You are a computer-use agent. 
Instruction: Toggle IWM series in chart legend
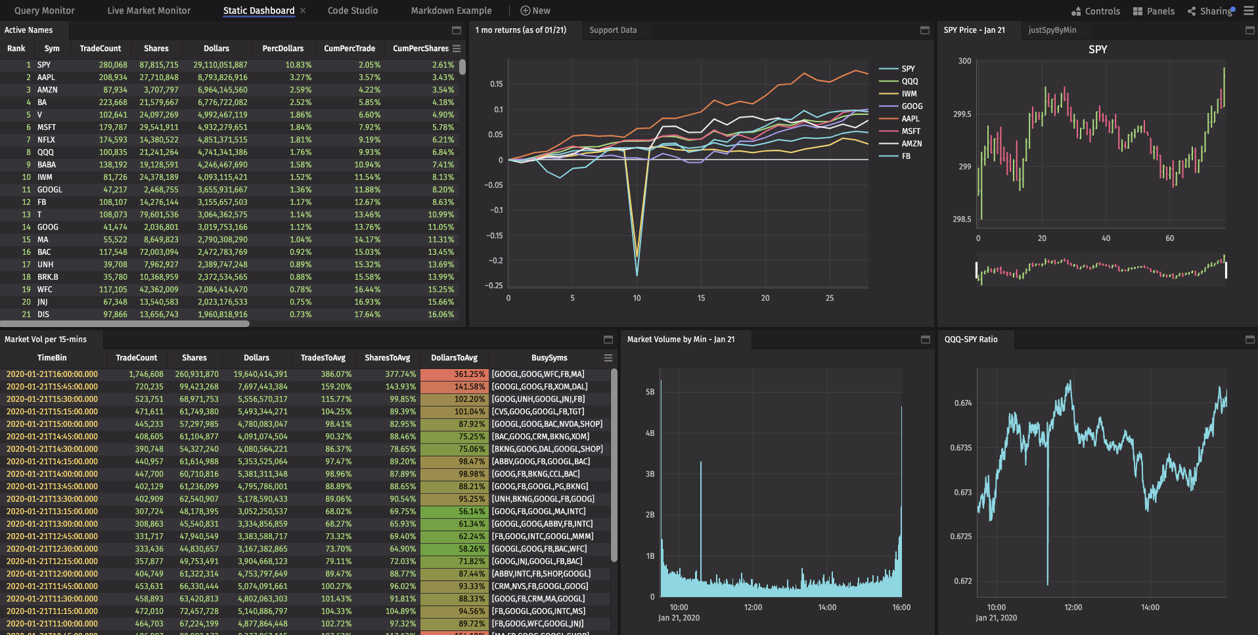click(x=898, y=94)
